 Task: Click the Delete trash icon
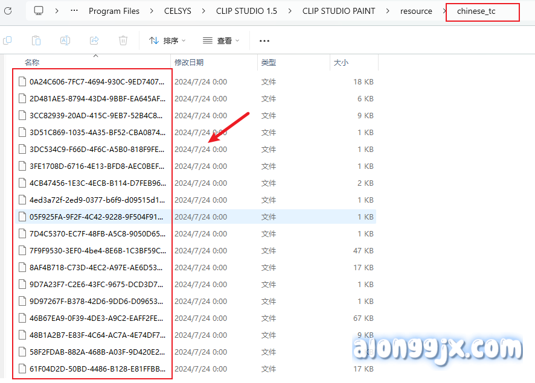click(x=123, y=40)
